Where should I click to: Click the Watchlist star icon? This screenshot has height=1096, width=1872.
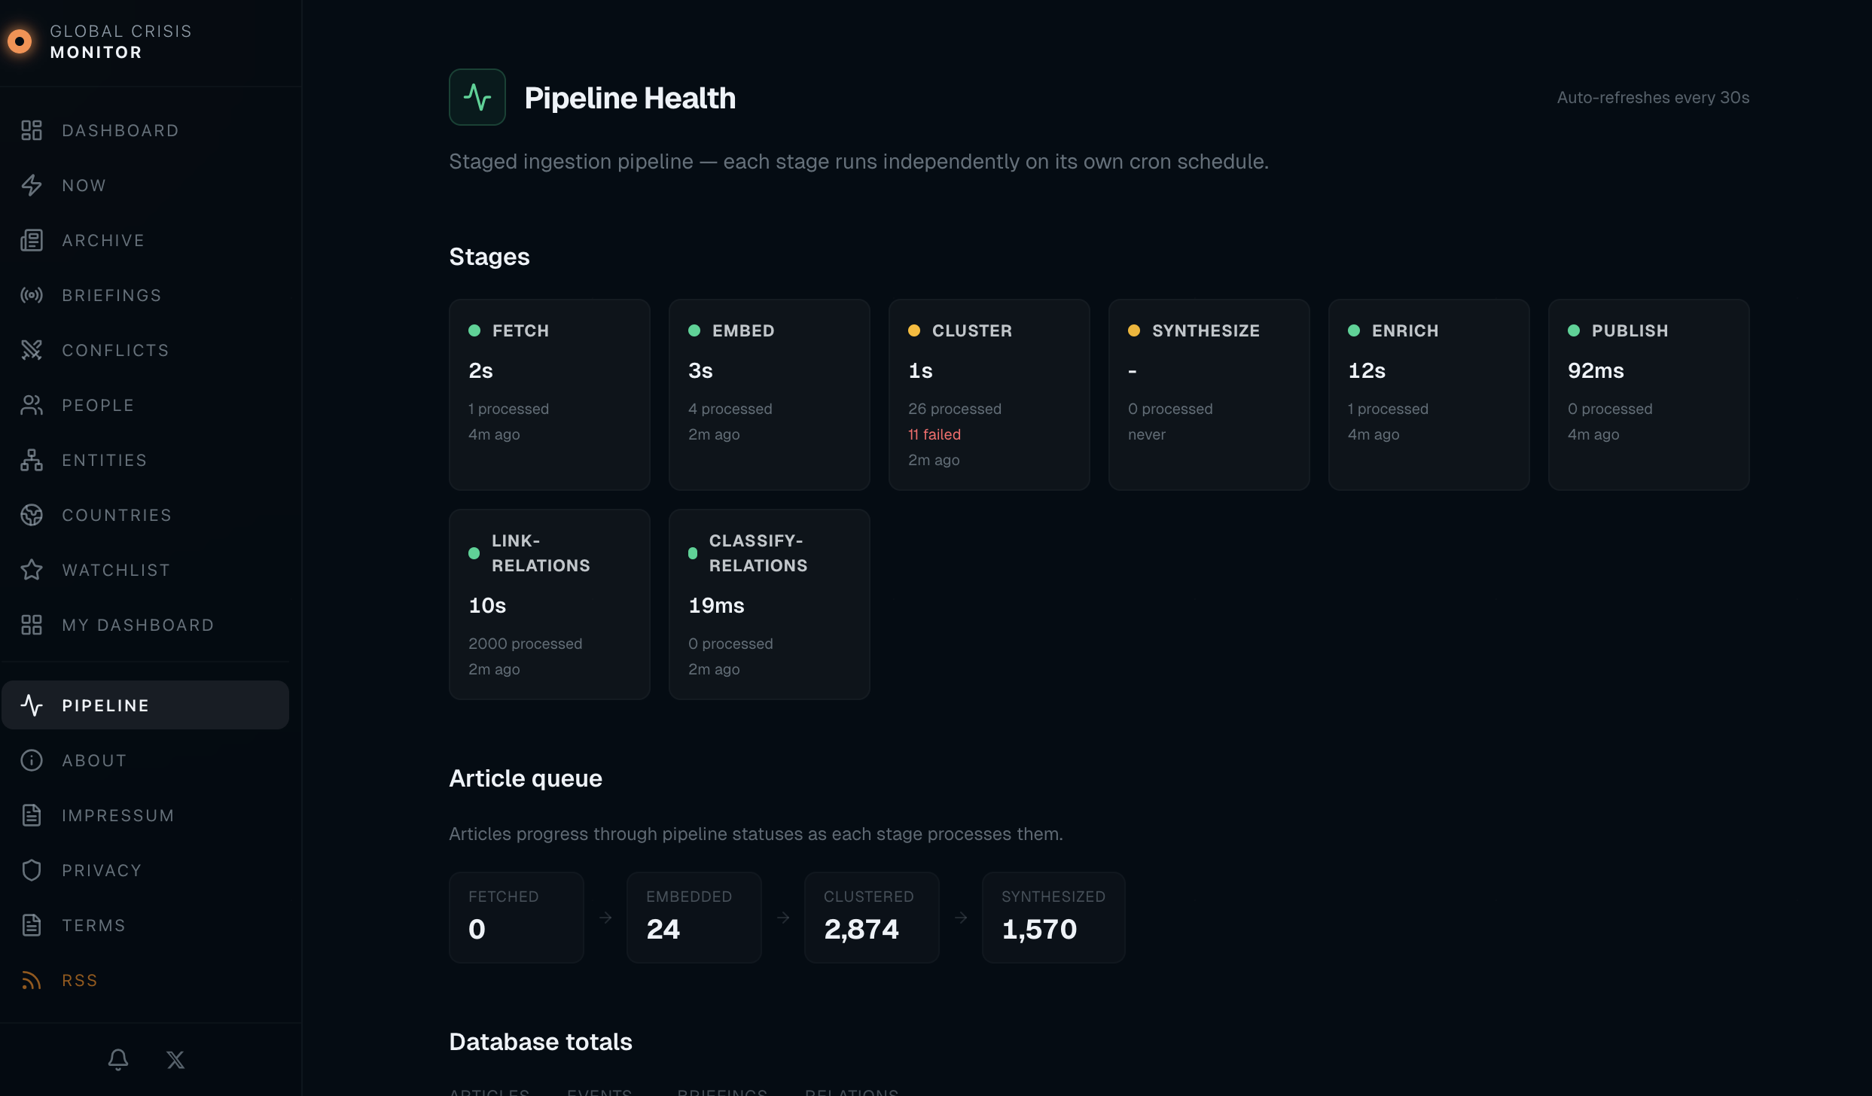click(x=32, y=570)
